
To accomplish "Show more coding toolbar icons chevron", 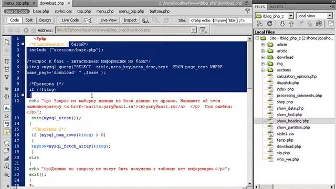I will (x=8, y=186).
